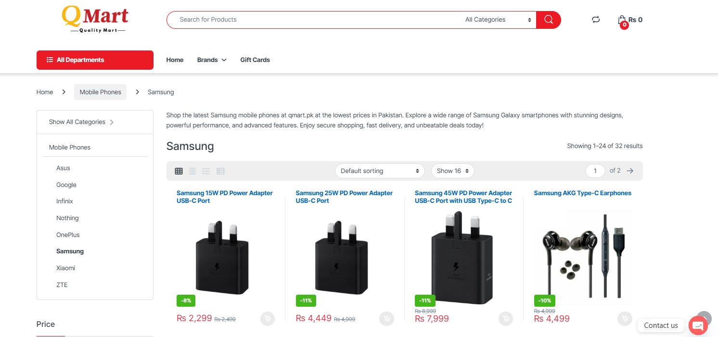Image resolution: width=718 pixels, height=337 pixels.
Task: Switch to grid view layout
Action: [179, 171]
